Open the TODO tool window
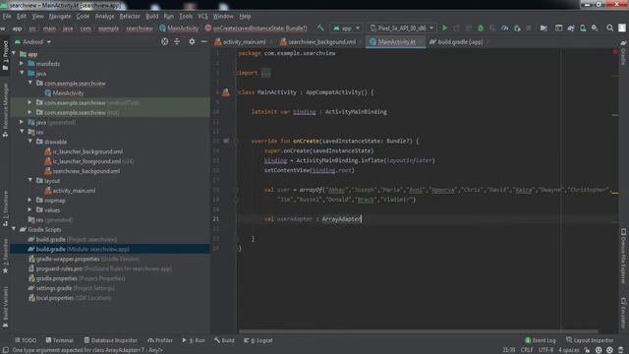 [26, 340]
